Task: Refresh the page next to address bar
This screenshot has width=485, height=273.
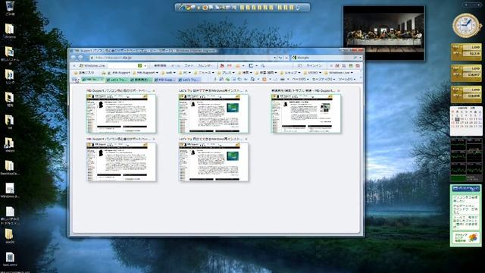Action: (280, 58)
